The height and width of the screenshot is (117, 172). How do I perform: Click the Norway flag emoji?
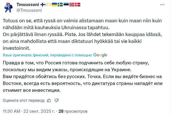(72, 5)
